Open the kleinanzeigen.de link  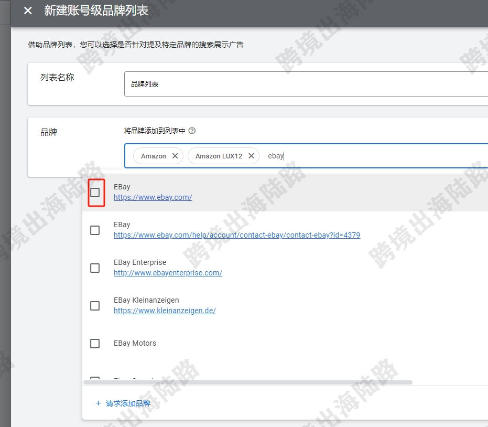165,311
